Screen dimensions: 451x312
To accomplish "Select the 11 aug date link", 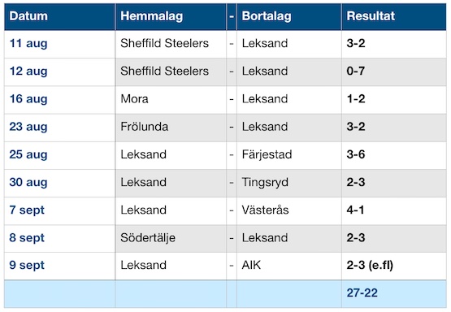I will click(28, 44).
